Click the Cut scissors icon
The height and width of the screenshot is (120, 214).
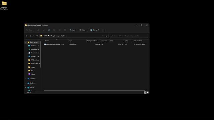point(38,30)
